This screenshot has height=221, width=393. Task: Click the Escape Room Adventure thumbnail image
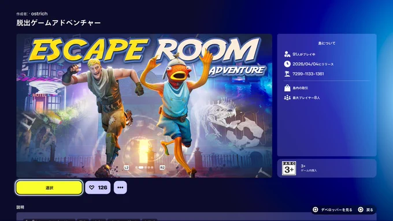pos(144,106)
